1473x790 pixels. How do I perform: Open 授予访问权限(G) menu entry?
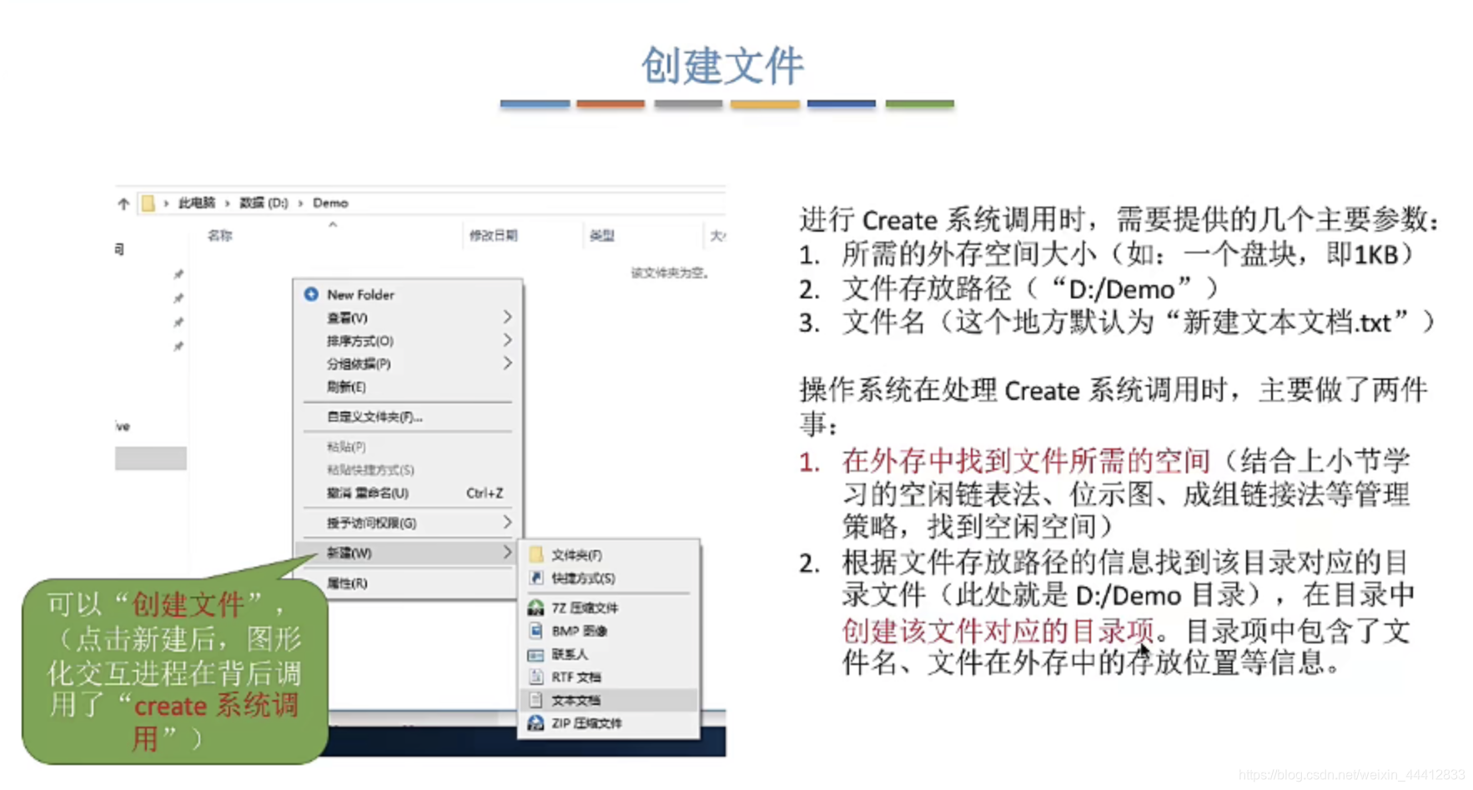point(408,522)
